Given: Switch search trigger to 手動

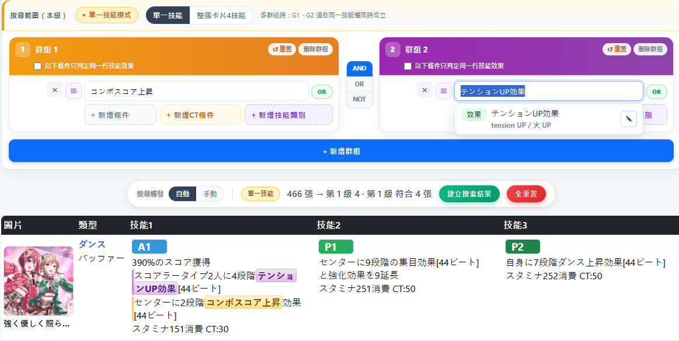Looking at the screenshot, I should click(210, 194).
